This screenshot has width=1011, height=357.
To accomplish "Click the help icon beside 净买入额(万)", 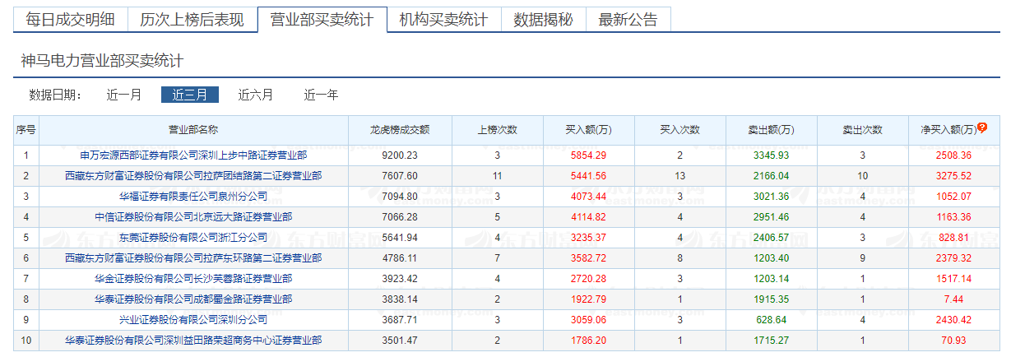I will tap(981, 128).
